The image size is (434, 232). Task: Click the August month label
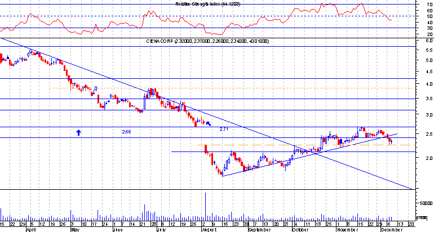(209, 230)
